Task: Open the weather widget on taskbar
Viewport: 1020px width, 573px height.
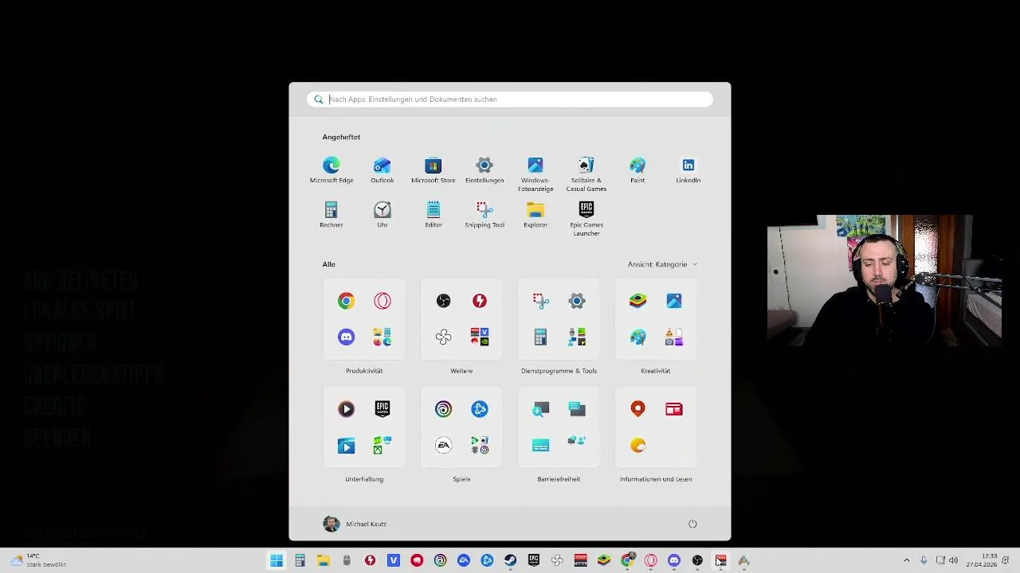Action: 38,560
